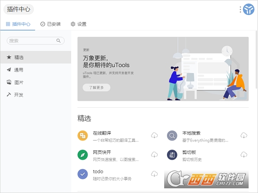Viewport: 258px width, 193px height.
Task: Switch to the 已安装 tab
Action: click(51, 24)
